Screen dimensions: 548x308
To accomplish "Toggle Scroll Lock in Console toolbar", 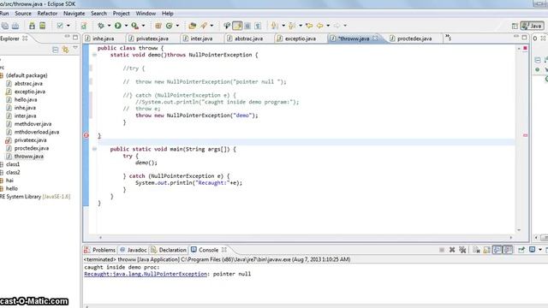I will tap(486, 250).
